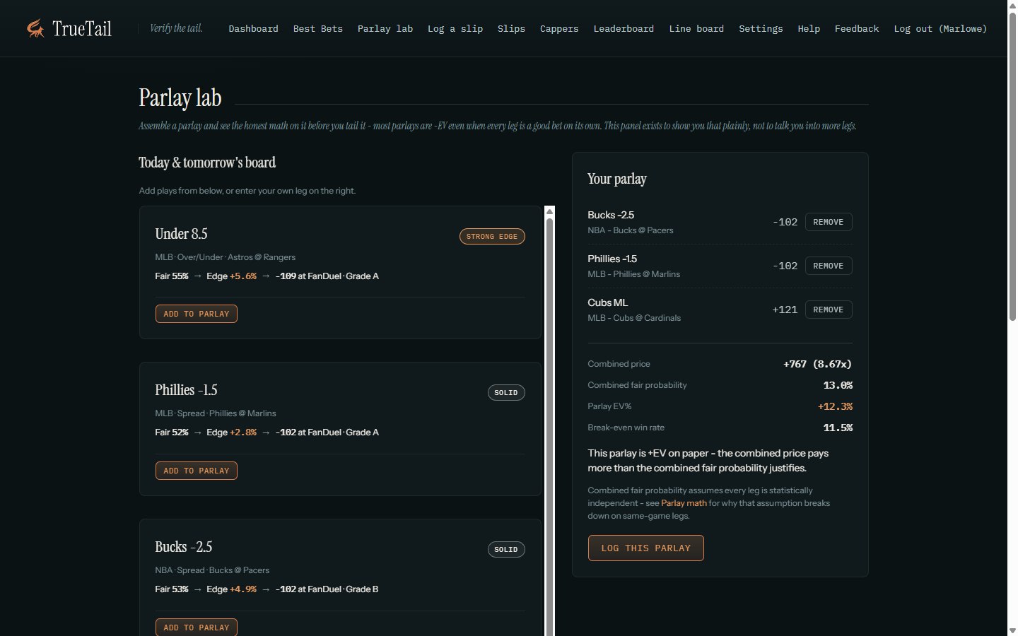The height and width of the screenshot is (636, 1018).
Task: Add Bucks -2.5 to parlay
Action: (x=197, y=627)
